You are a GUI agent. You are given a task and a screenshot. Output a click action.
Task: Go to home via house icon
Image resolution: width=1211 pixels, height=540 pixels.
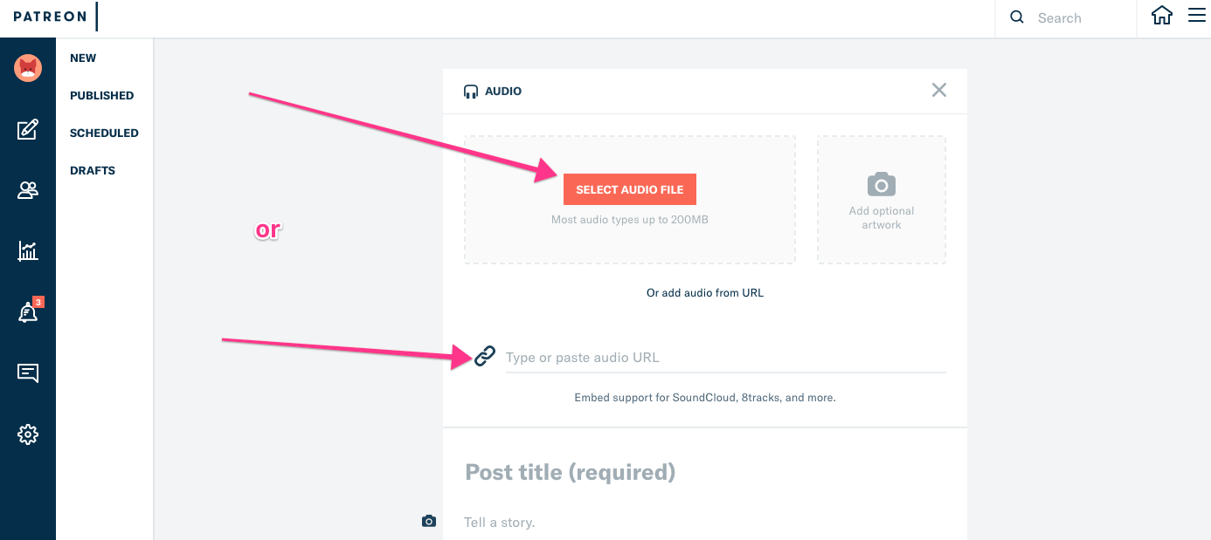(1161, 17)
